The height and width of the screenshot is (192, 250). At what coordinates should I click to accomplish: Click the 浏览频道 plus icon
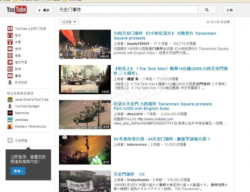tap(10, 140)
